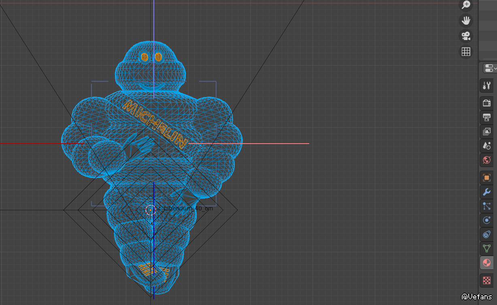Toggle camera view with the camera icon

[466, 36]
